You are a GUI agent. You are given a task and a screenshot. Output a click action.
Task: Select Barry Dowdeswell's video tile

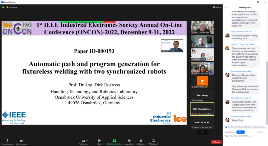202,28
